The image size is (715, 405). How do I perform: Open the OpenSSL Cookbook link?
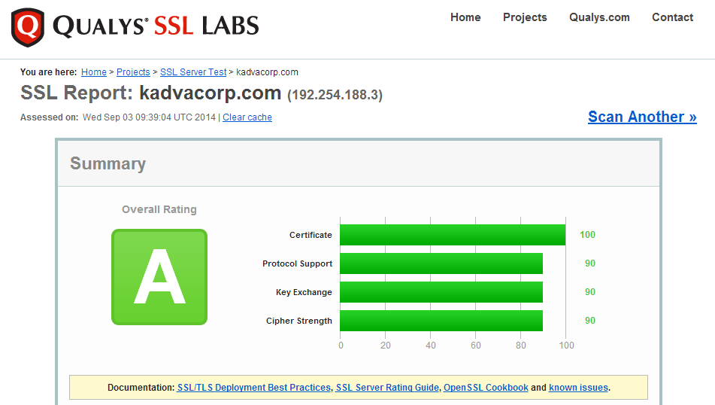pos(486,388)
